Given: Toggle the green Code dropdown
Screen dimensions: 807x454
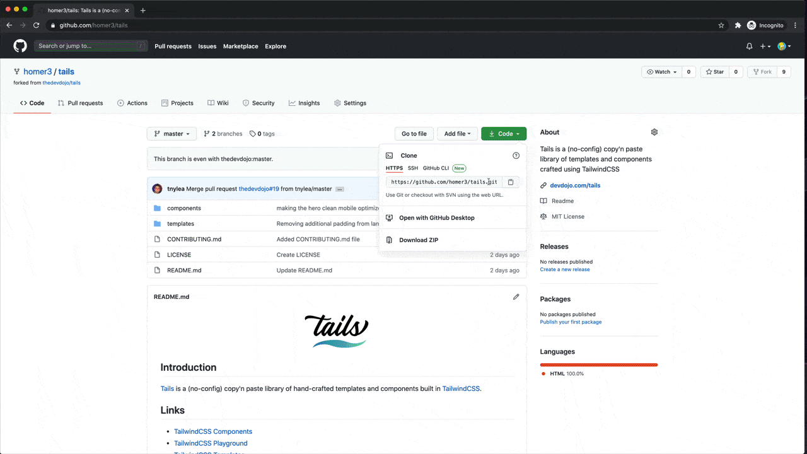Looking at the screenshot, I should (x=504, y=134).
